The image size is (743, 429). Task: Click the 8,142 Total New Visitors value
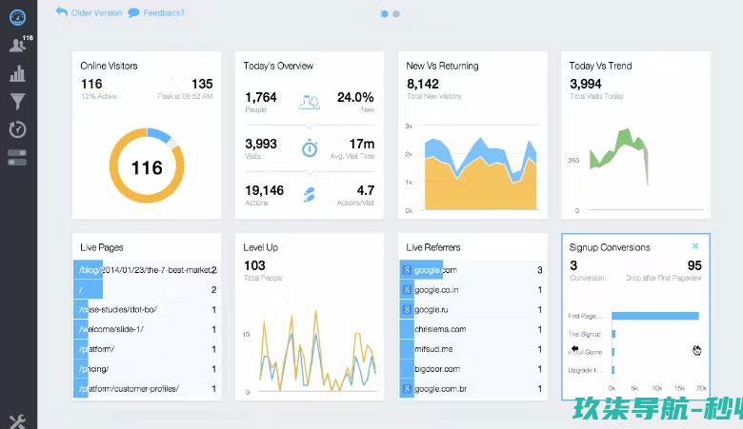pos(423,84)
